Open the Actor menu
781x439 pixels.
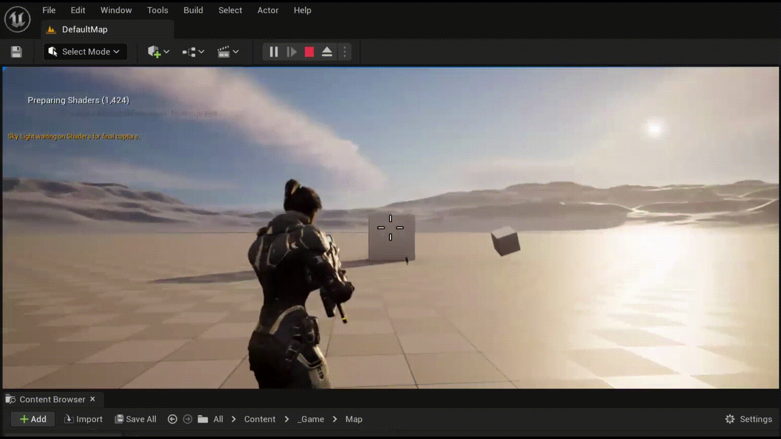coord(268,10)
